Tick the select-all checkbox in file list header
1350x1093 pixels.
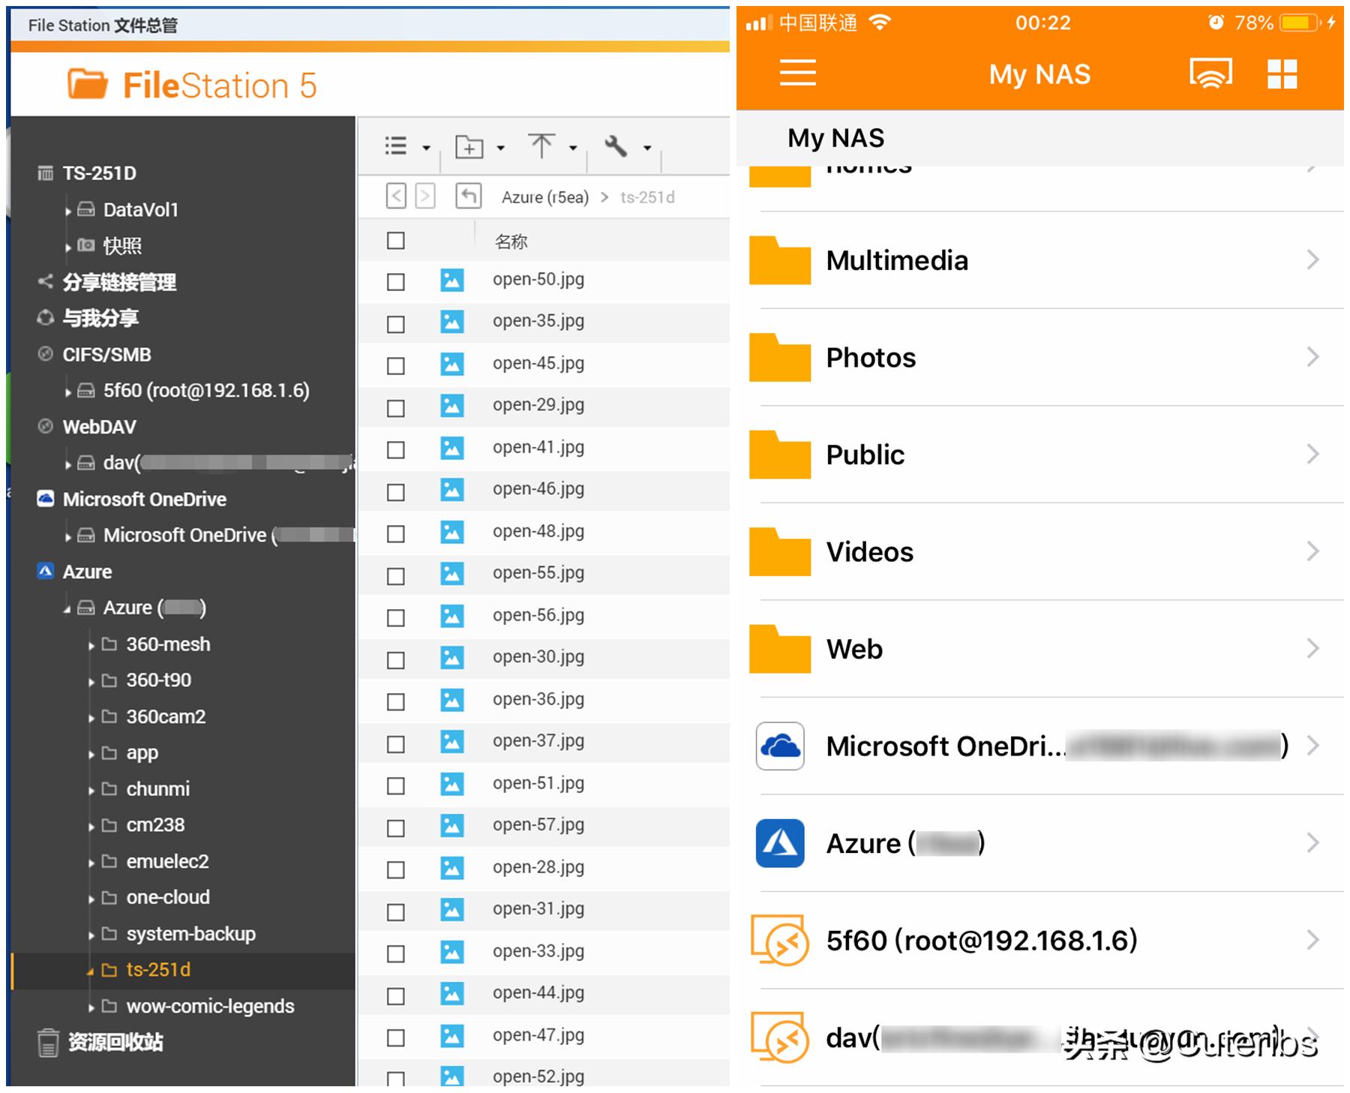(x=395, y=240)
